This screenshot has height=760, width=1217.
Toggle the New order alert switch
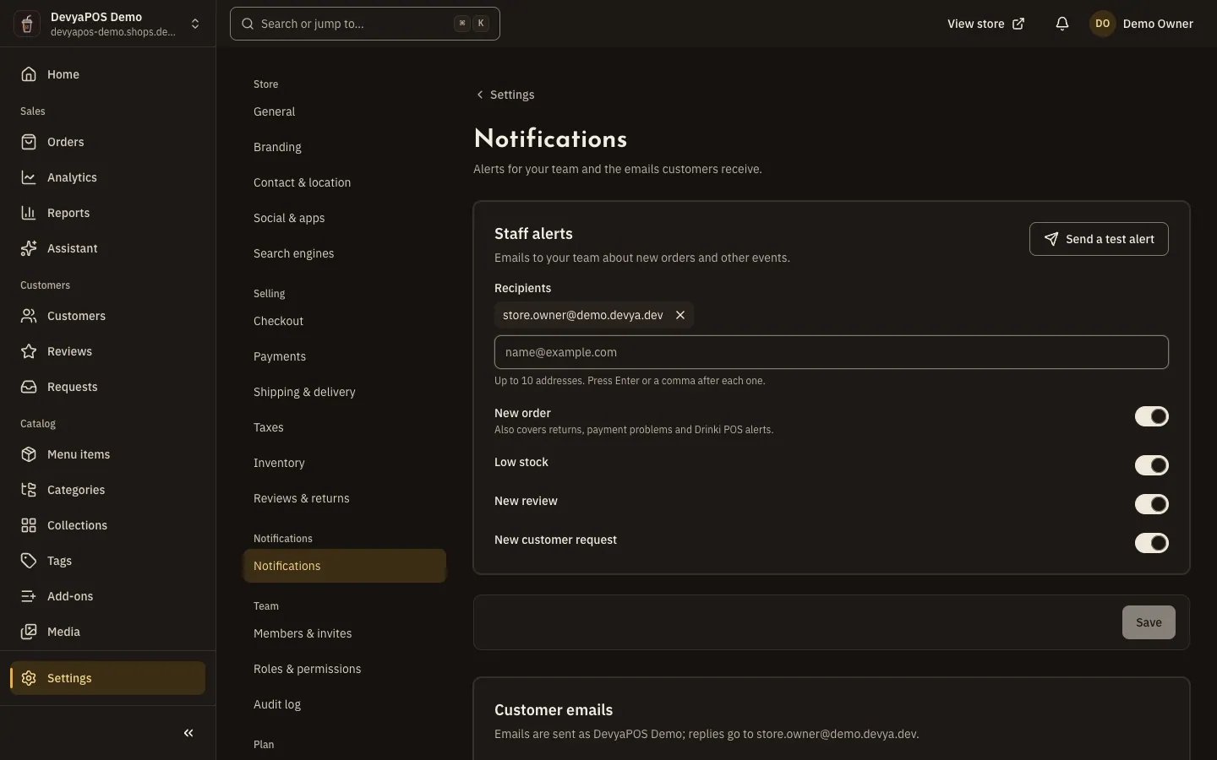pyautogui.click(x=1151, y=416)
